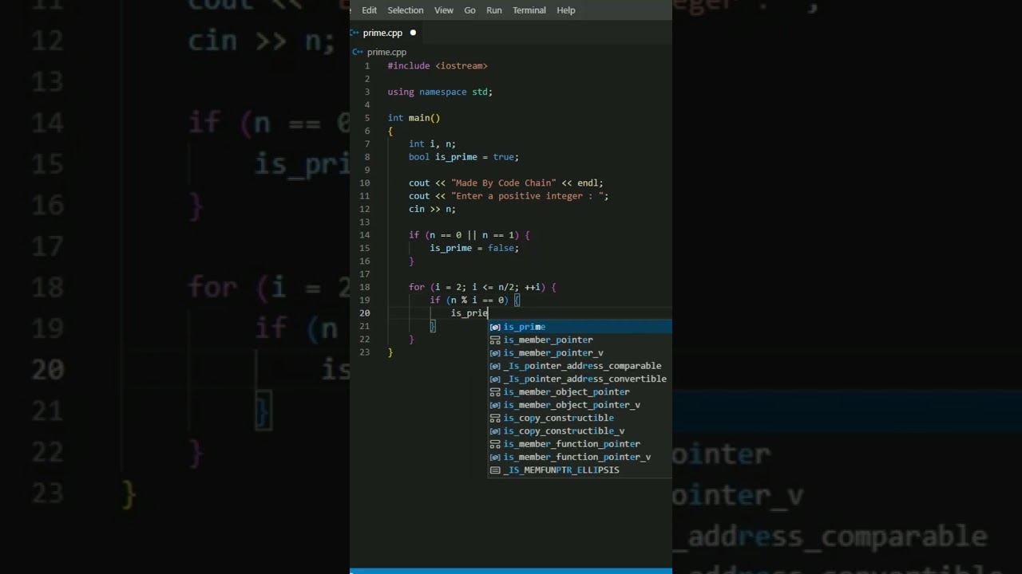Choose is_member_function_pointer suggestion
The height and width of the screenshot is (574, 1022).
coord(580,444)
